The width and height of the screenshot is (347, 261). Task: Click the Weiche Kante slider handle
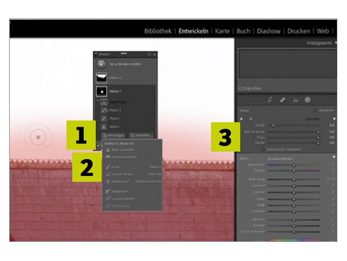[x=318, y=132]
